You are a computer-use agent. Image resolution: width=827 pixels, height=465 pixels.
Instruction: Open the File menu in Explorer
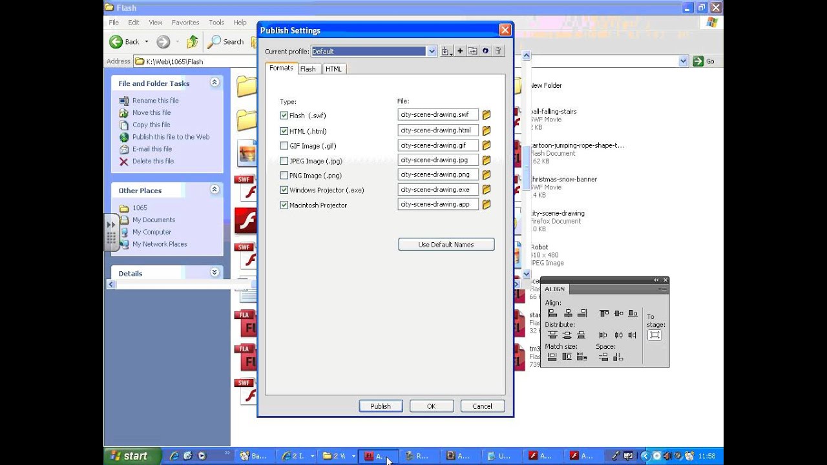tap(114, 22)
